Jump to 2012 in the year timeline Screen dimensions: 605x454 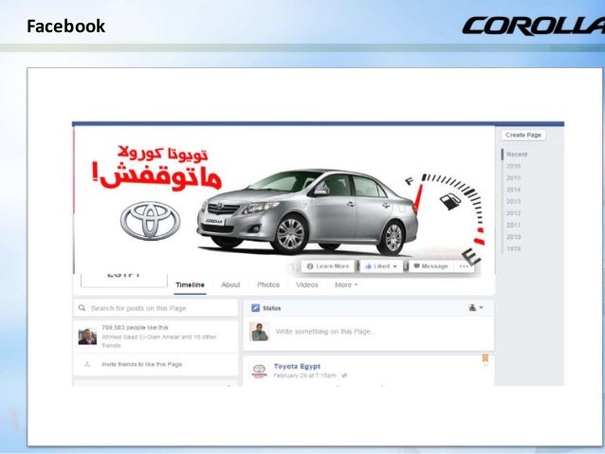point(513,213)
